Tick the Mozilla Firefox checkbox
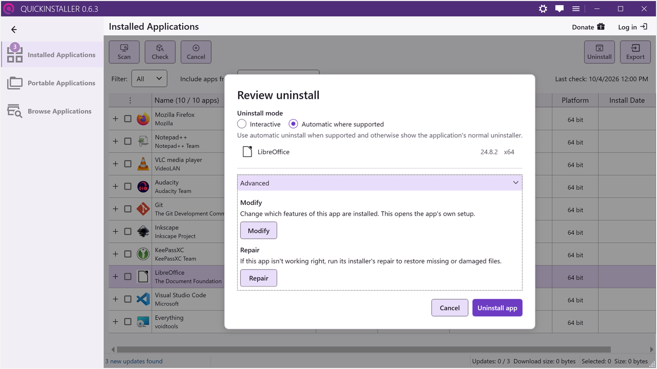Viewport: 657px width, 369px height. (128, 119)
